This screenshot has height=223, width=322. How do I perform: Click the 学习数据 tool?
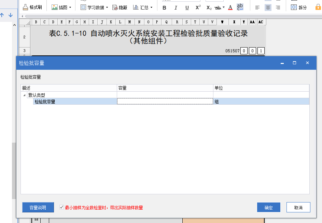(x=93, y=8)
